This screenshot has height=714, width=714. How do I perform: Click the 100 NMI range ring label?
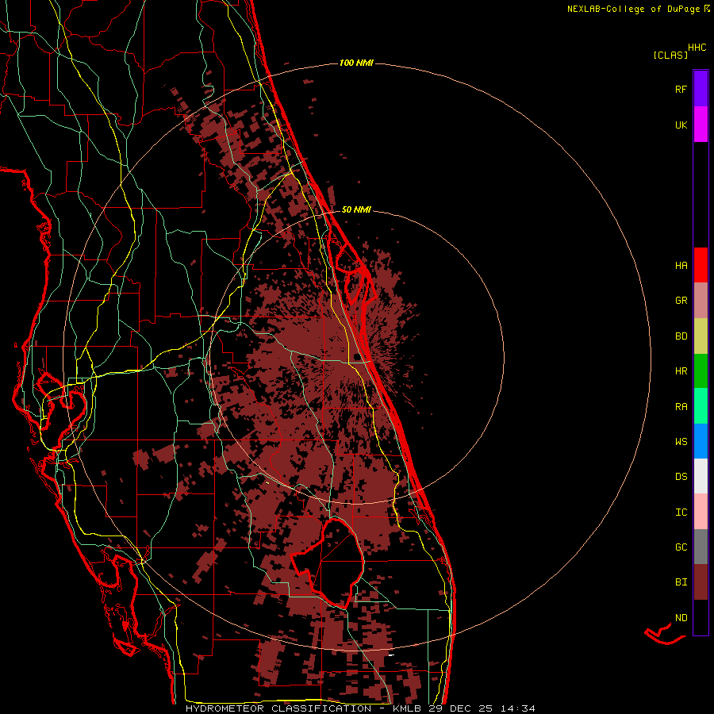click(356, 63)
